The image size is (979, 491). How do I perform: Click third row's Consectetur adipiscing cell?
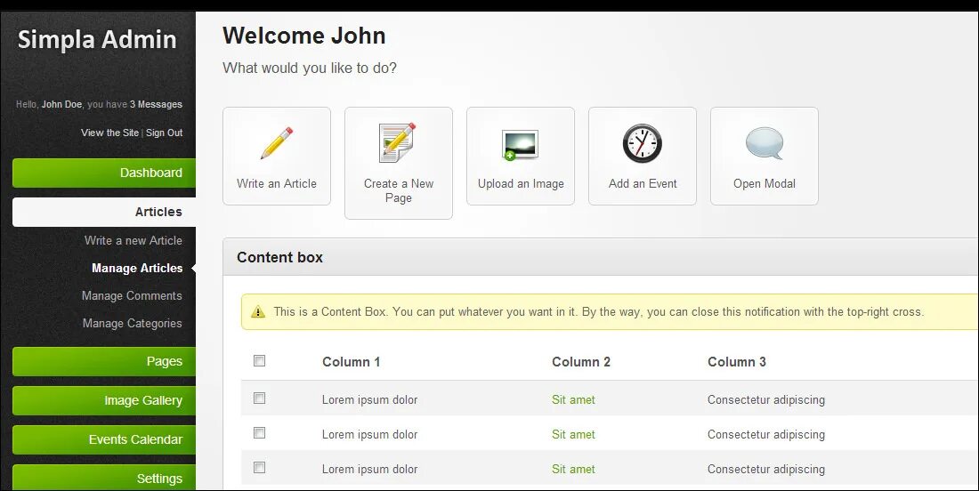pos(766,470)
